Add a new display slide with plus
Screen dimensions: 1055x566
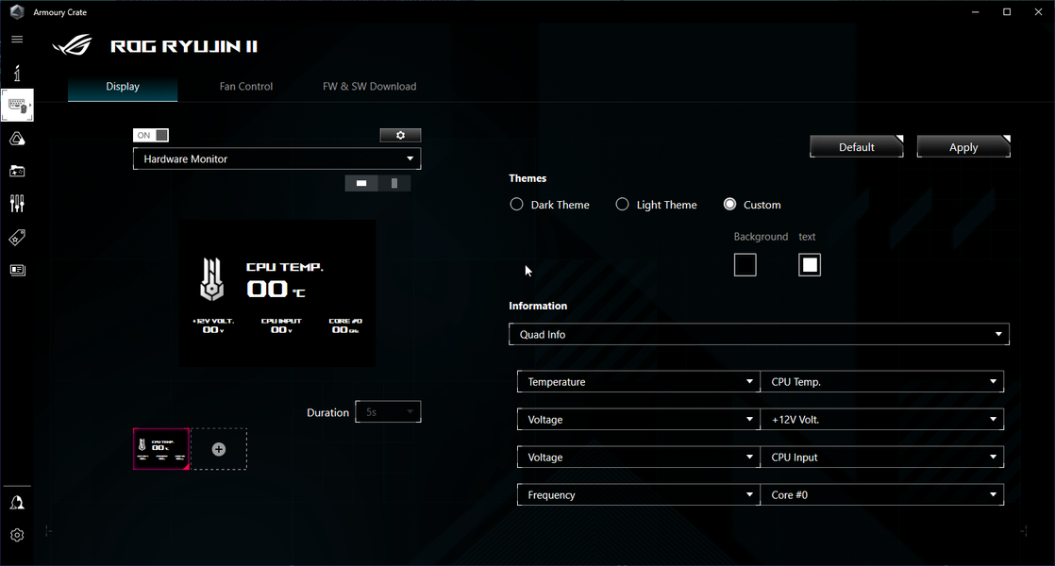click(x=219, y=449)
